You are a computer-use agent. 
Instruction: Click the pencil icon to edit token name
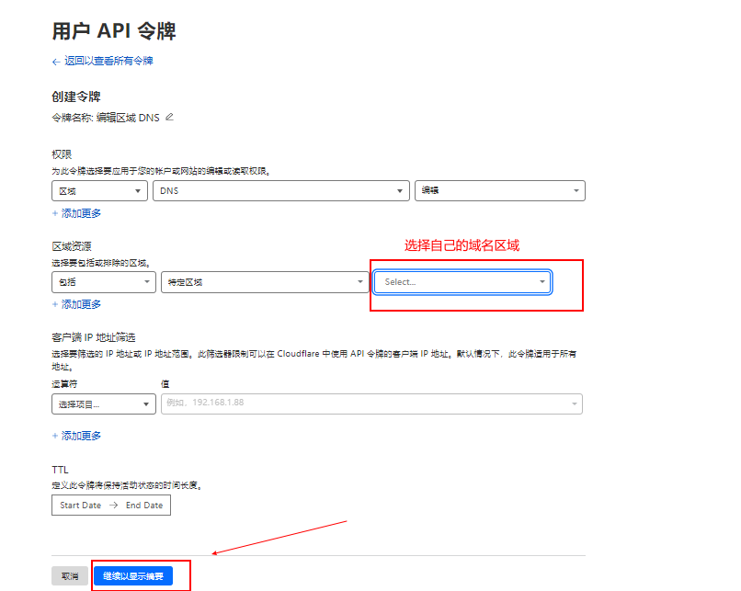[x=170, y=117]
